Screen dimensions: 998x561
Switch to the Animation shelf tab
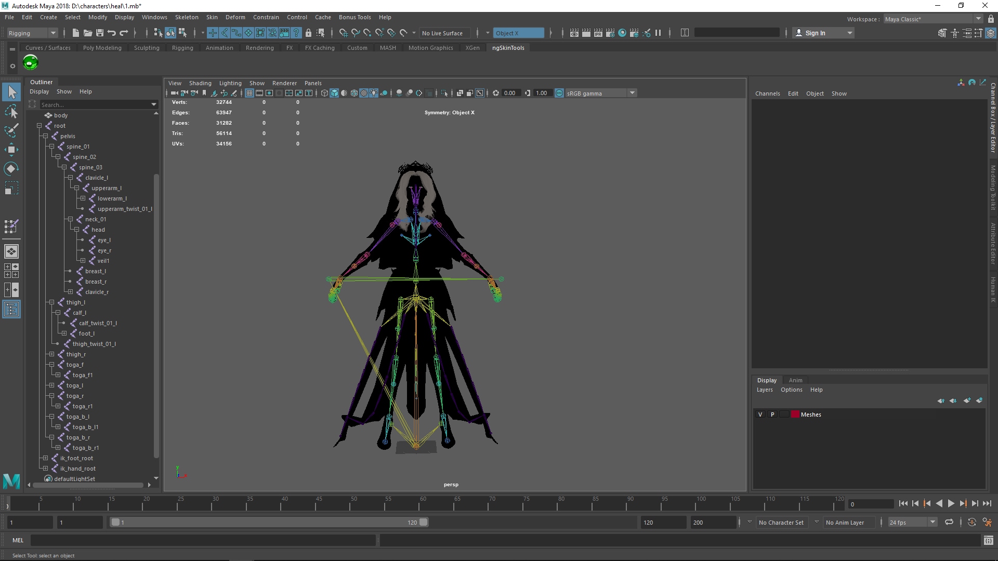pyautogui.click(x=219, y=48)
